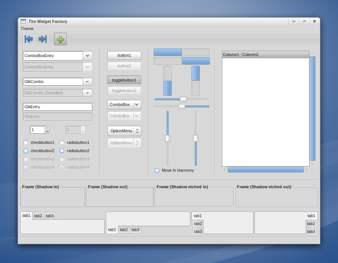Screen dimensions: 338x263
Task: Click in the ComboBoxEntry text field
Action: [x=53, y=56]
